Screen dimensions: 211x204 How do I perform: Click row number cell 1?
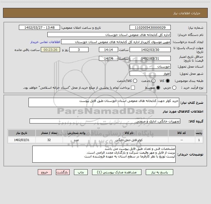point(199,140)
